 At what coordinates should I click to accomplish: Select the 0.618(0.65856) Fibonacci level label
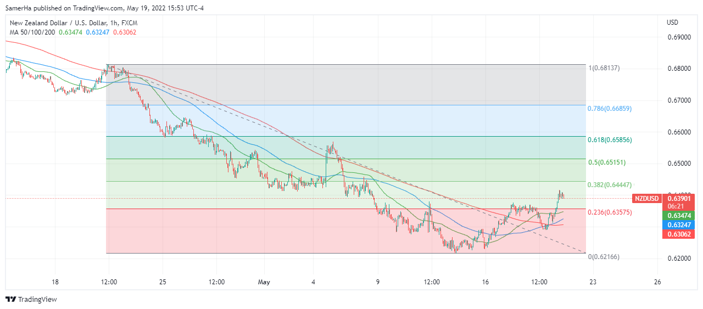click(610, 140)
